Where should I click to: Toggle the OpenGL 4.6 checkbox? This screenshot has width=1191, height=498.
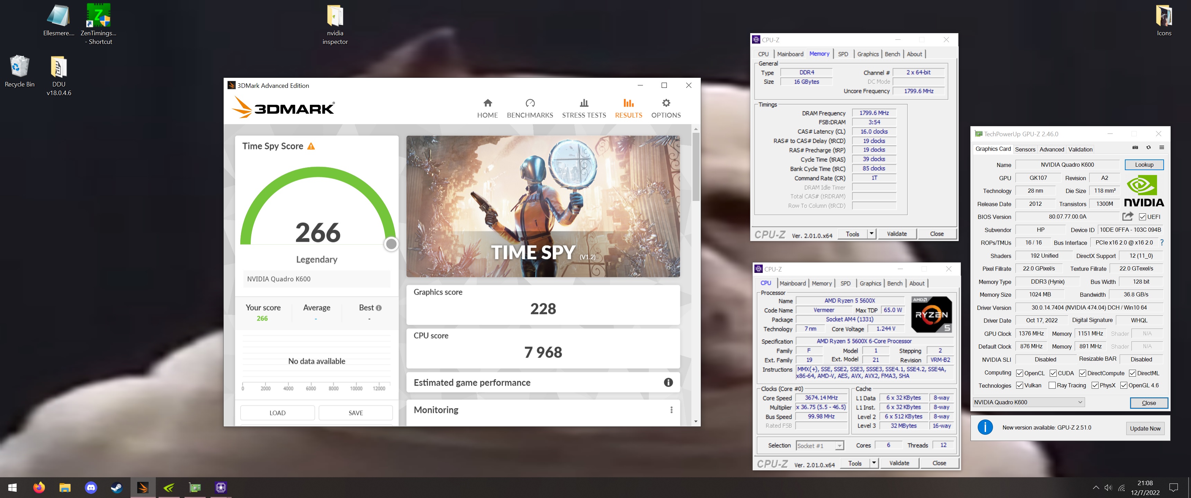coord(1124,385)
